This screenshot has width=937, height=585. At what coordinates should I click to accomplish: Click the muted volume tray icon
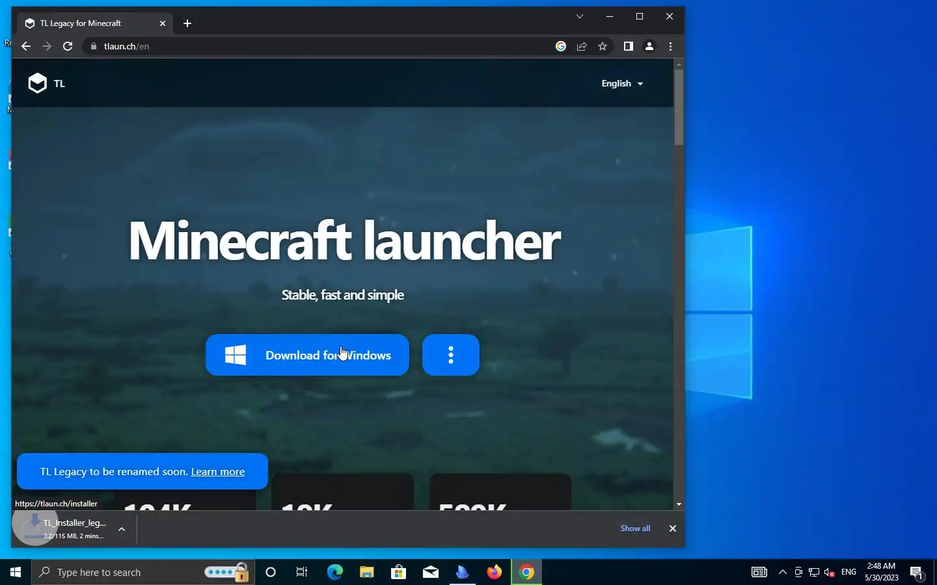click(829, 572)
